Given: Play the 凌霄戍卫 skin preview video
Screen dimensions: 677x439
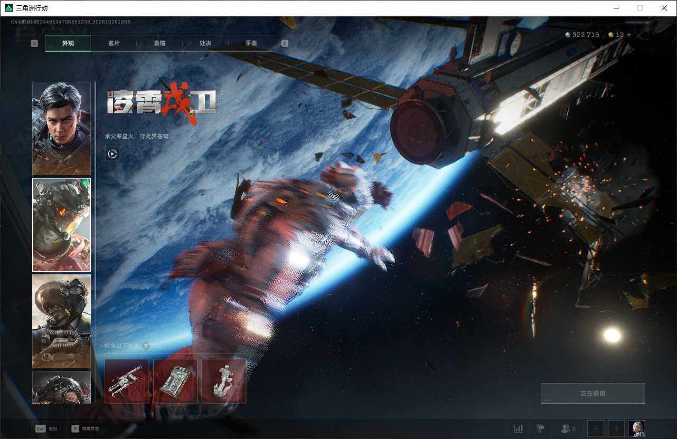Looking at the screenshot, I should (x=112, y=154).
